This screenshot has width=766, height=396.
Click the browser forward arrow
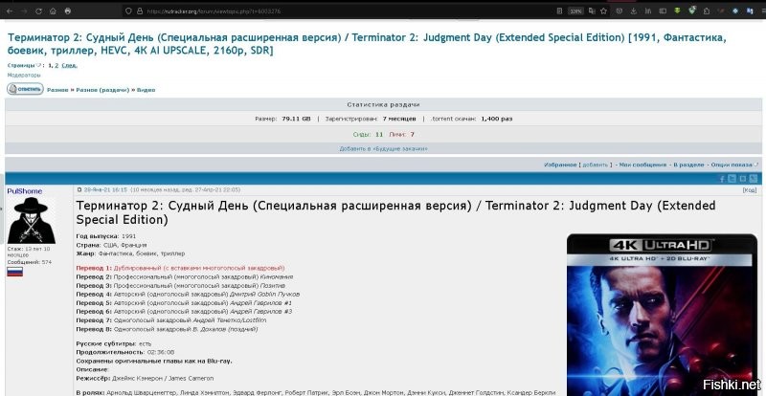click(x=24, y=11)
